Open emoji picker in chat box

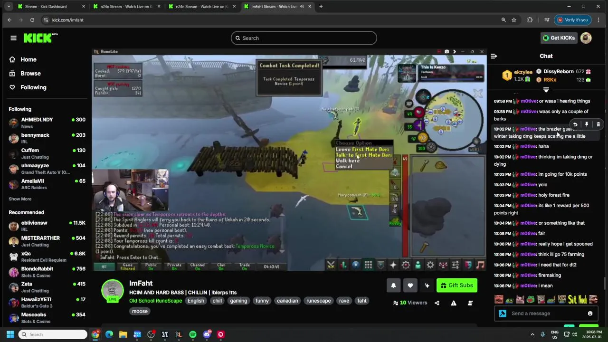[x=590, y=313]
